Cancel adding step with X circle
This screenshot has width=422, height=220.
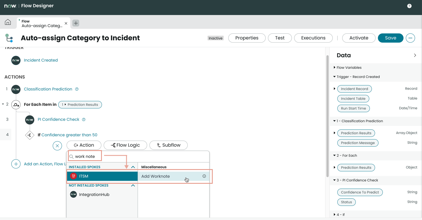click(x=57, y=146)
